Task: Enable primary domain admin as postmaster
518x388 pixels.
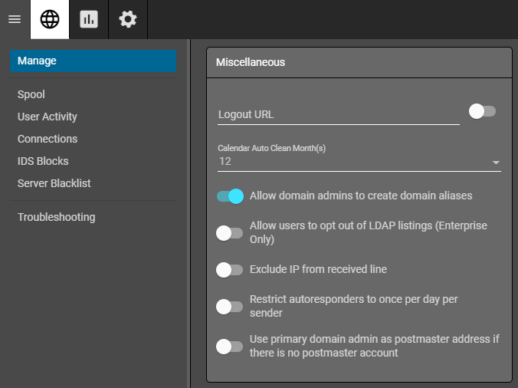Action: point(230,347)
